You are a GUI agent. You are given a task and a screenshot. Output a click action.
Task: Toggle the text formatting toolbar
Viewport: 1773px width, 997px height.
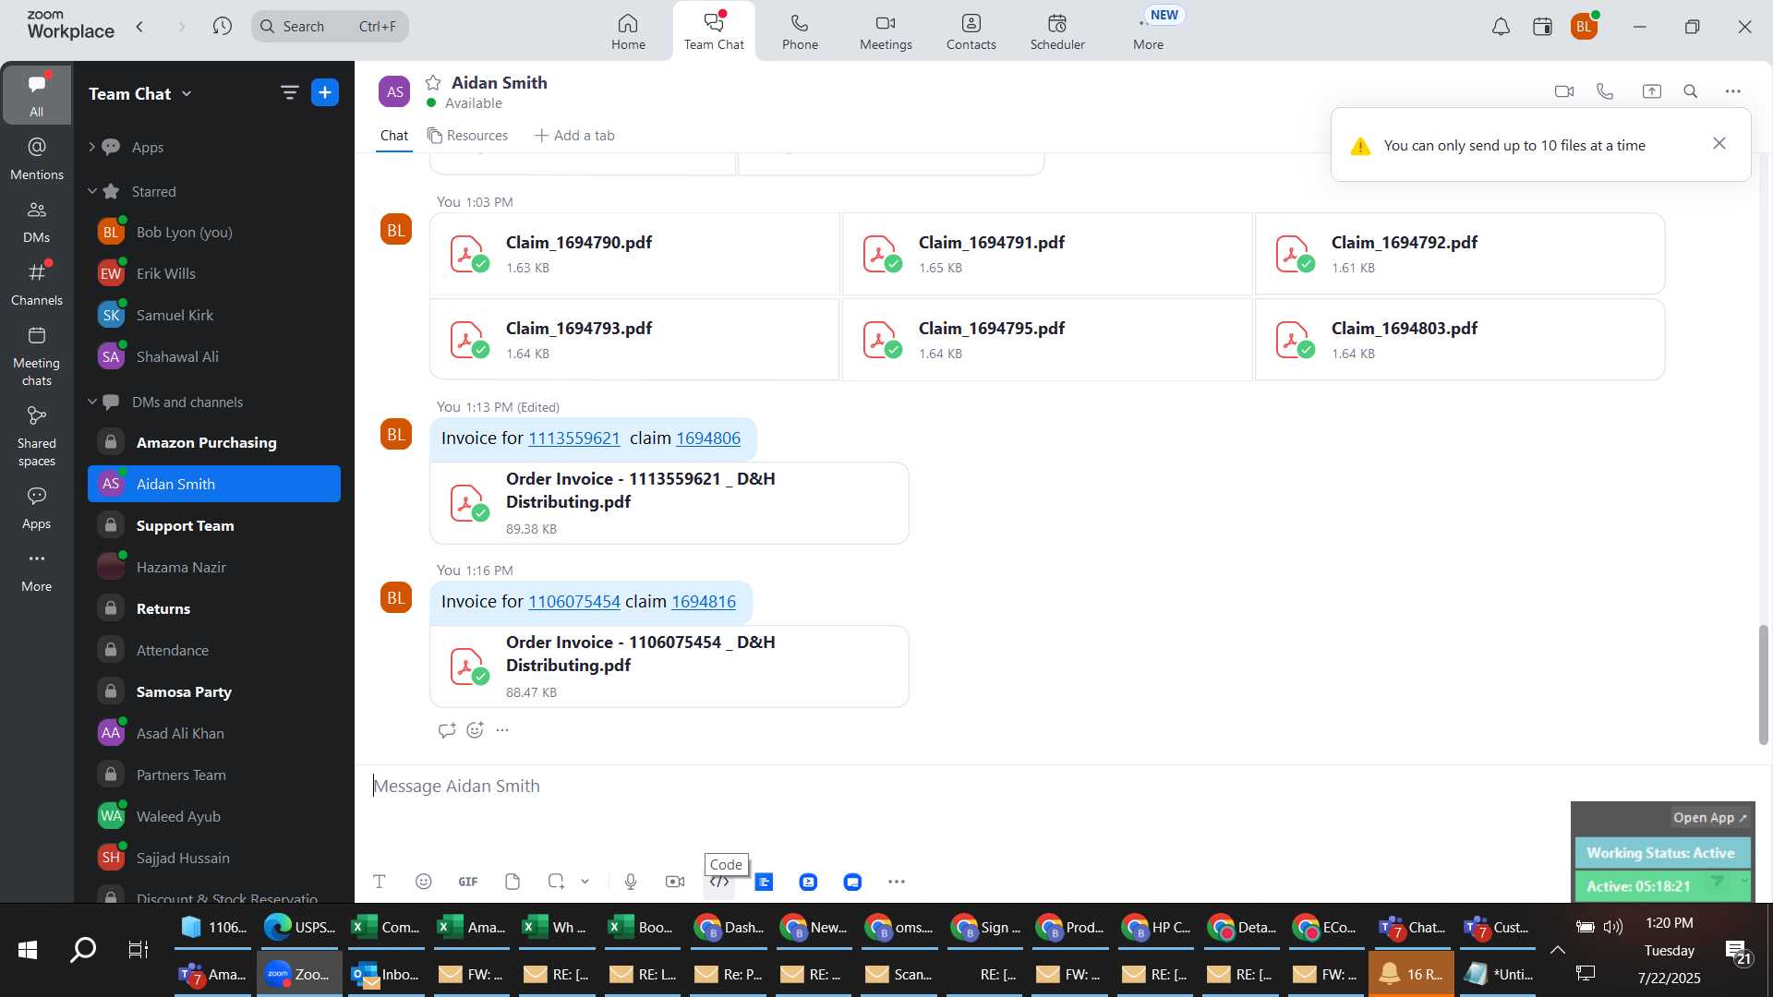coord(379,882)
